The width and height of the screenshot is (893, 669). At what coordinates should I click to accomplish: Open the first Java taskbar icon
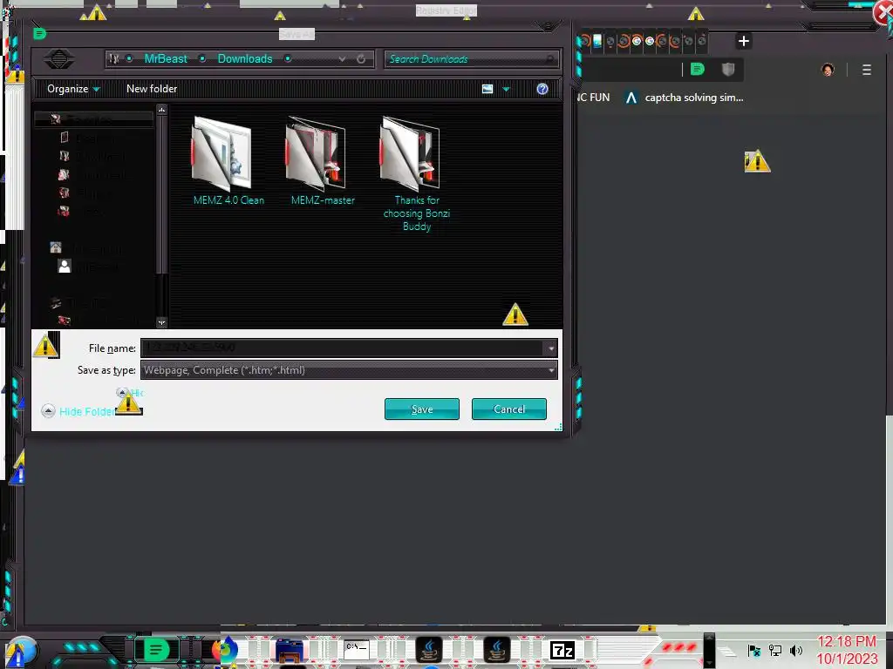429,650
